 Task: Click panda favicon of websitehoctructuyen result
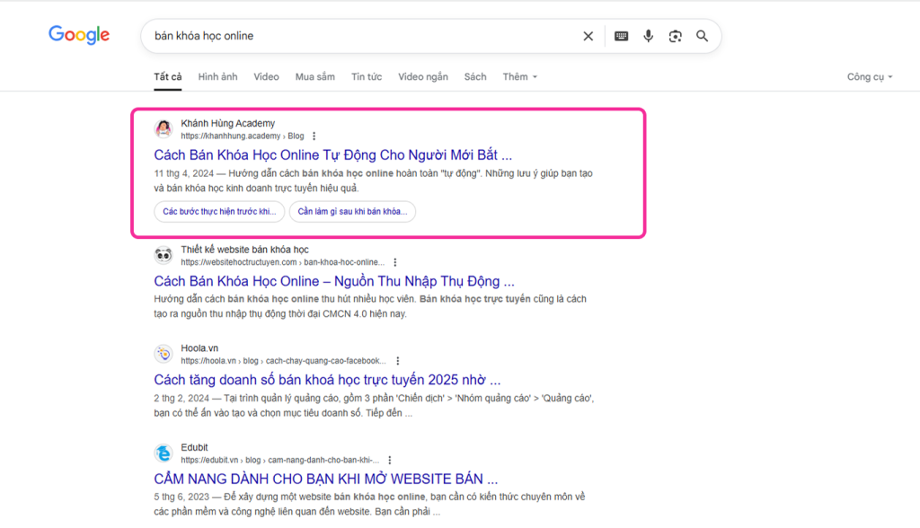(164, 255)
